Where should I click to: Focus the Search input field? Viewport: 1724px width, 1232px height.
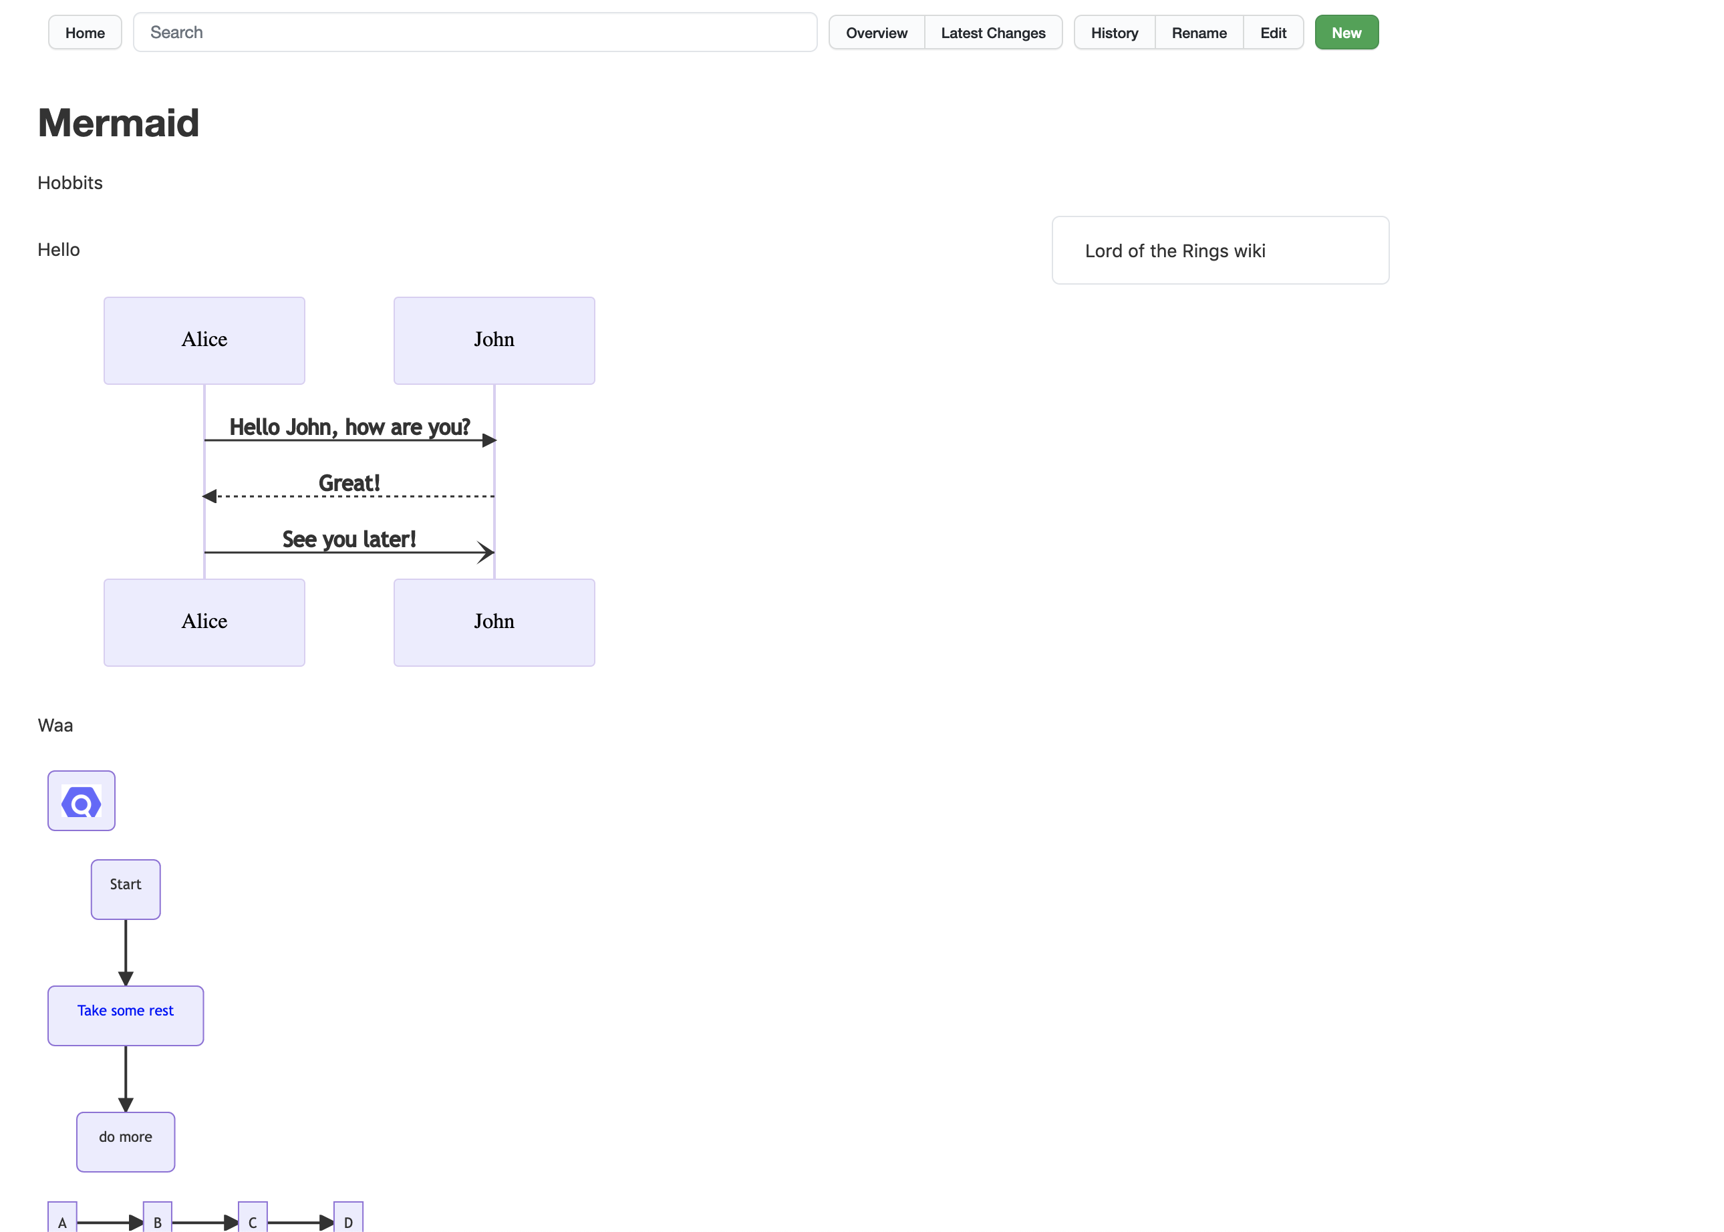pos(475,33)
